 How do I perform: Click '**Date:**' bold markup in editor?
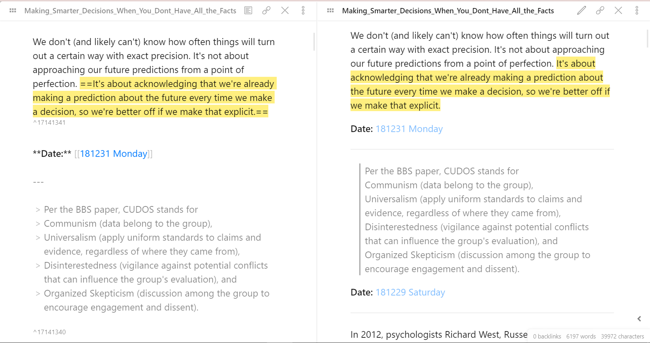pyautogui.click(x=52, y=154)
